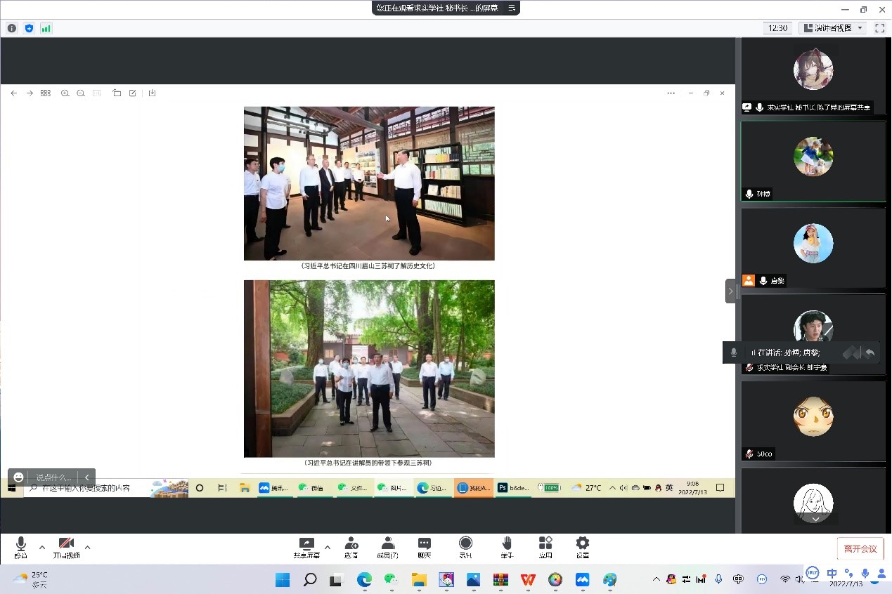Viewport: 892px width, 594px height.
Task: Start sharing your screen
Action: [306, 547]
